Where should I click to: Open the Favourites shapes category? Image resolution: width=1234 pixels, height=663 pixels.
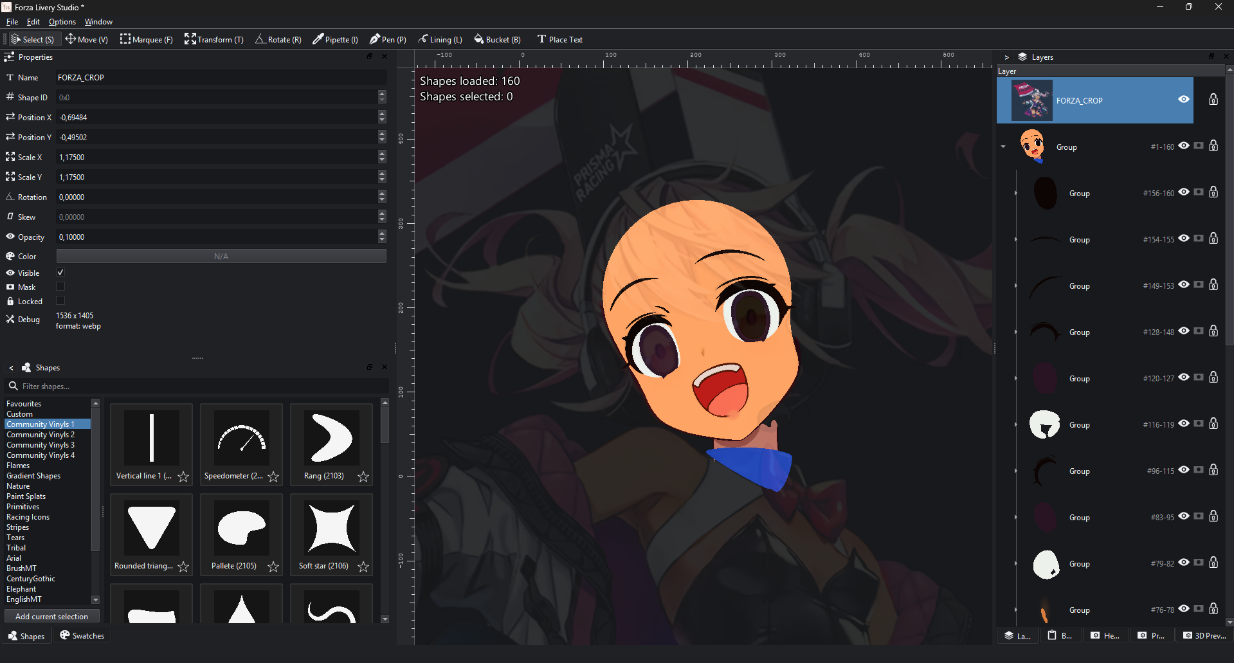point(24,404)
